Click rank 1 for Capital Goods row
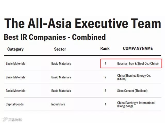 [x=105, y=104]
